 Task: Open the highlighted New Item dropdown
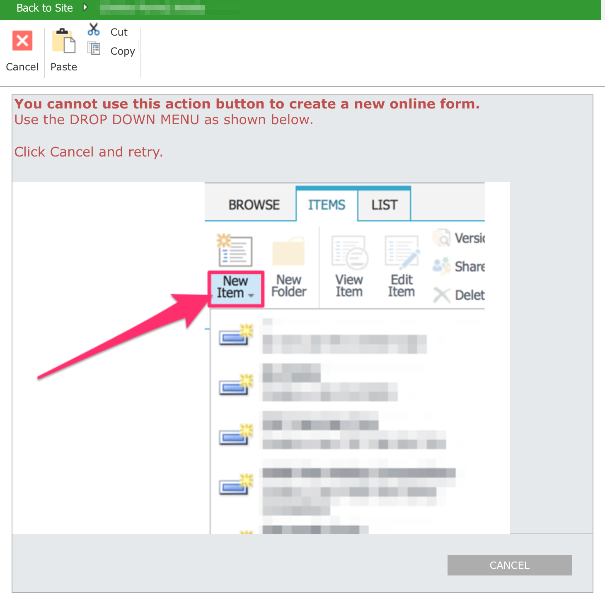click(x=236, y=288)
